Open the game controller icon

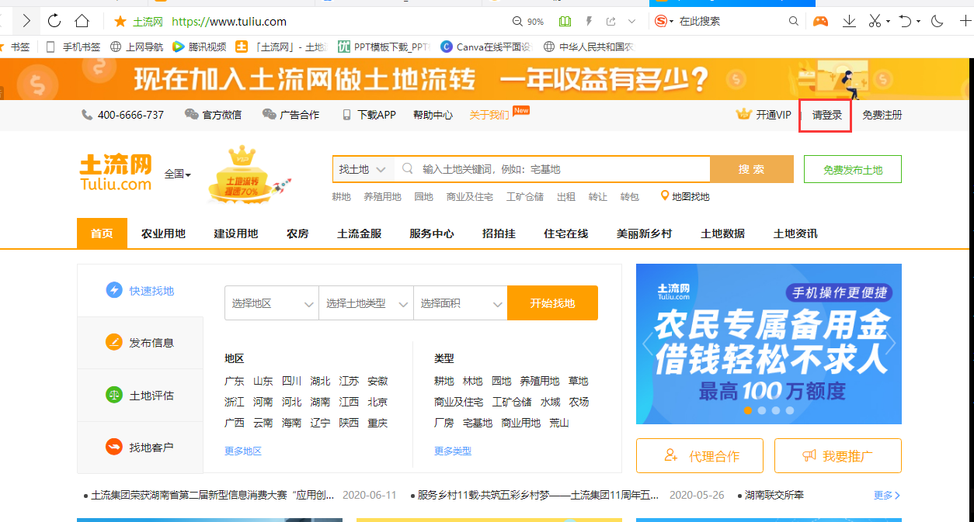coord(820,21)
